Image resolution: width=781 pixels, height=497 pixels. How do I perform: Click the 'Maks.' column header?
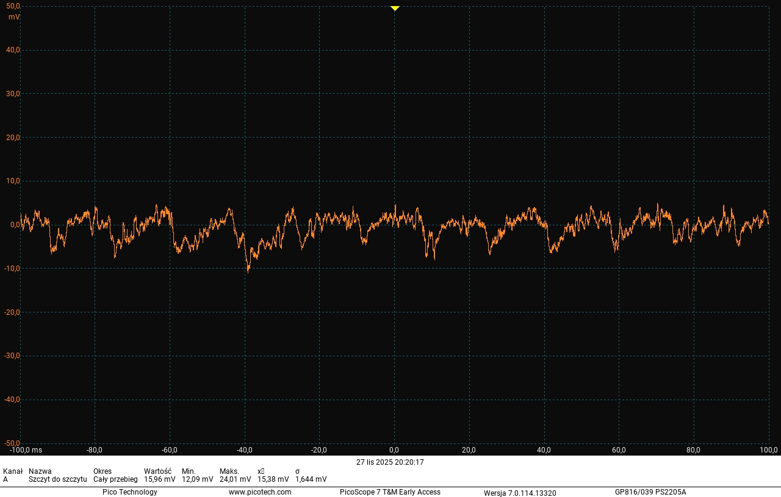click(229, 471)
